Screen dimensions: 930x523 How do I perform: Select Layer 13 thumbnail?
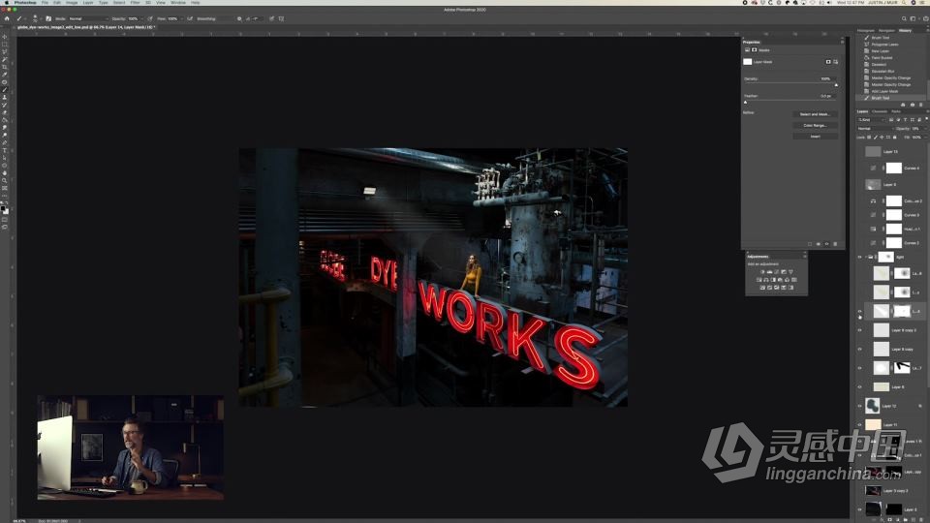point(873,151)
